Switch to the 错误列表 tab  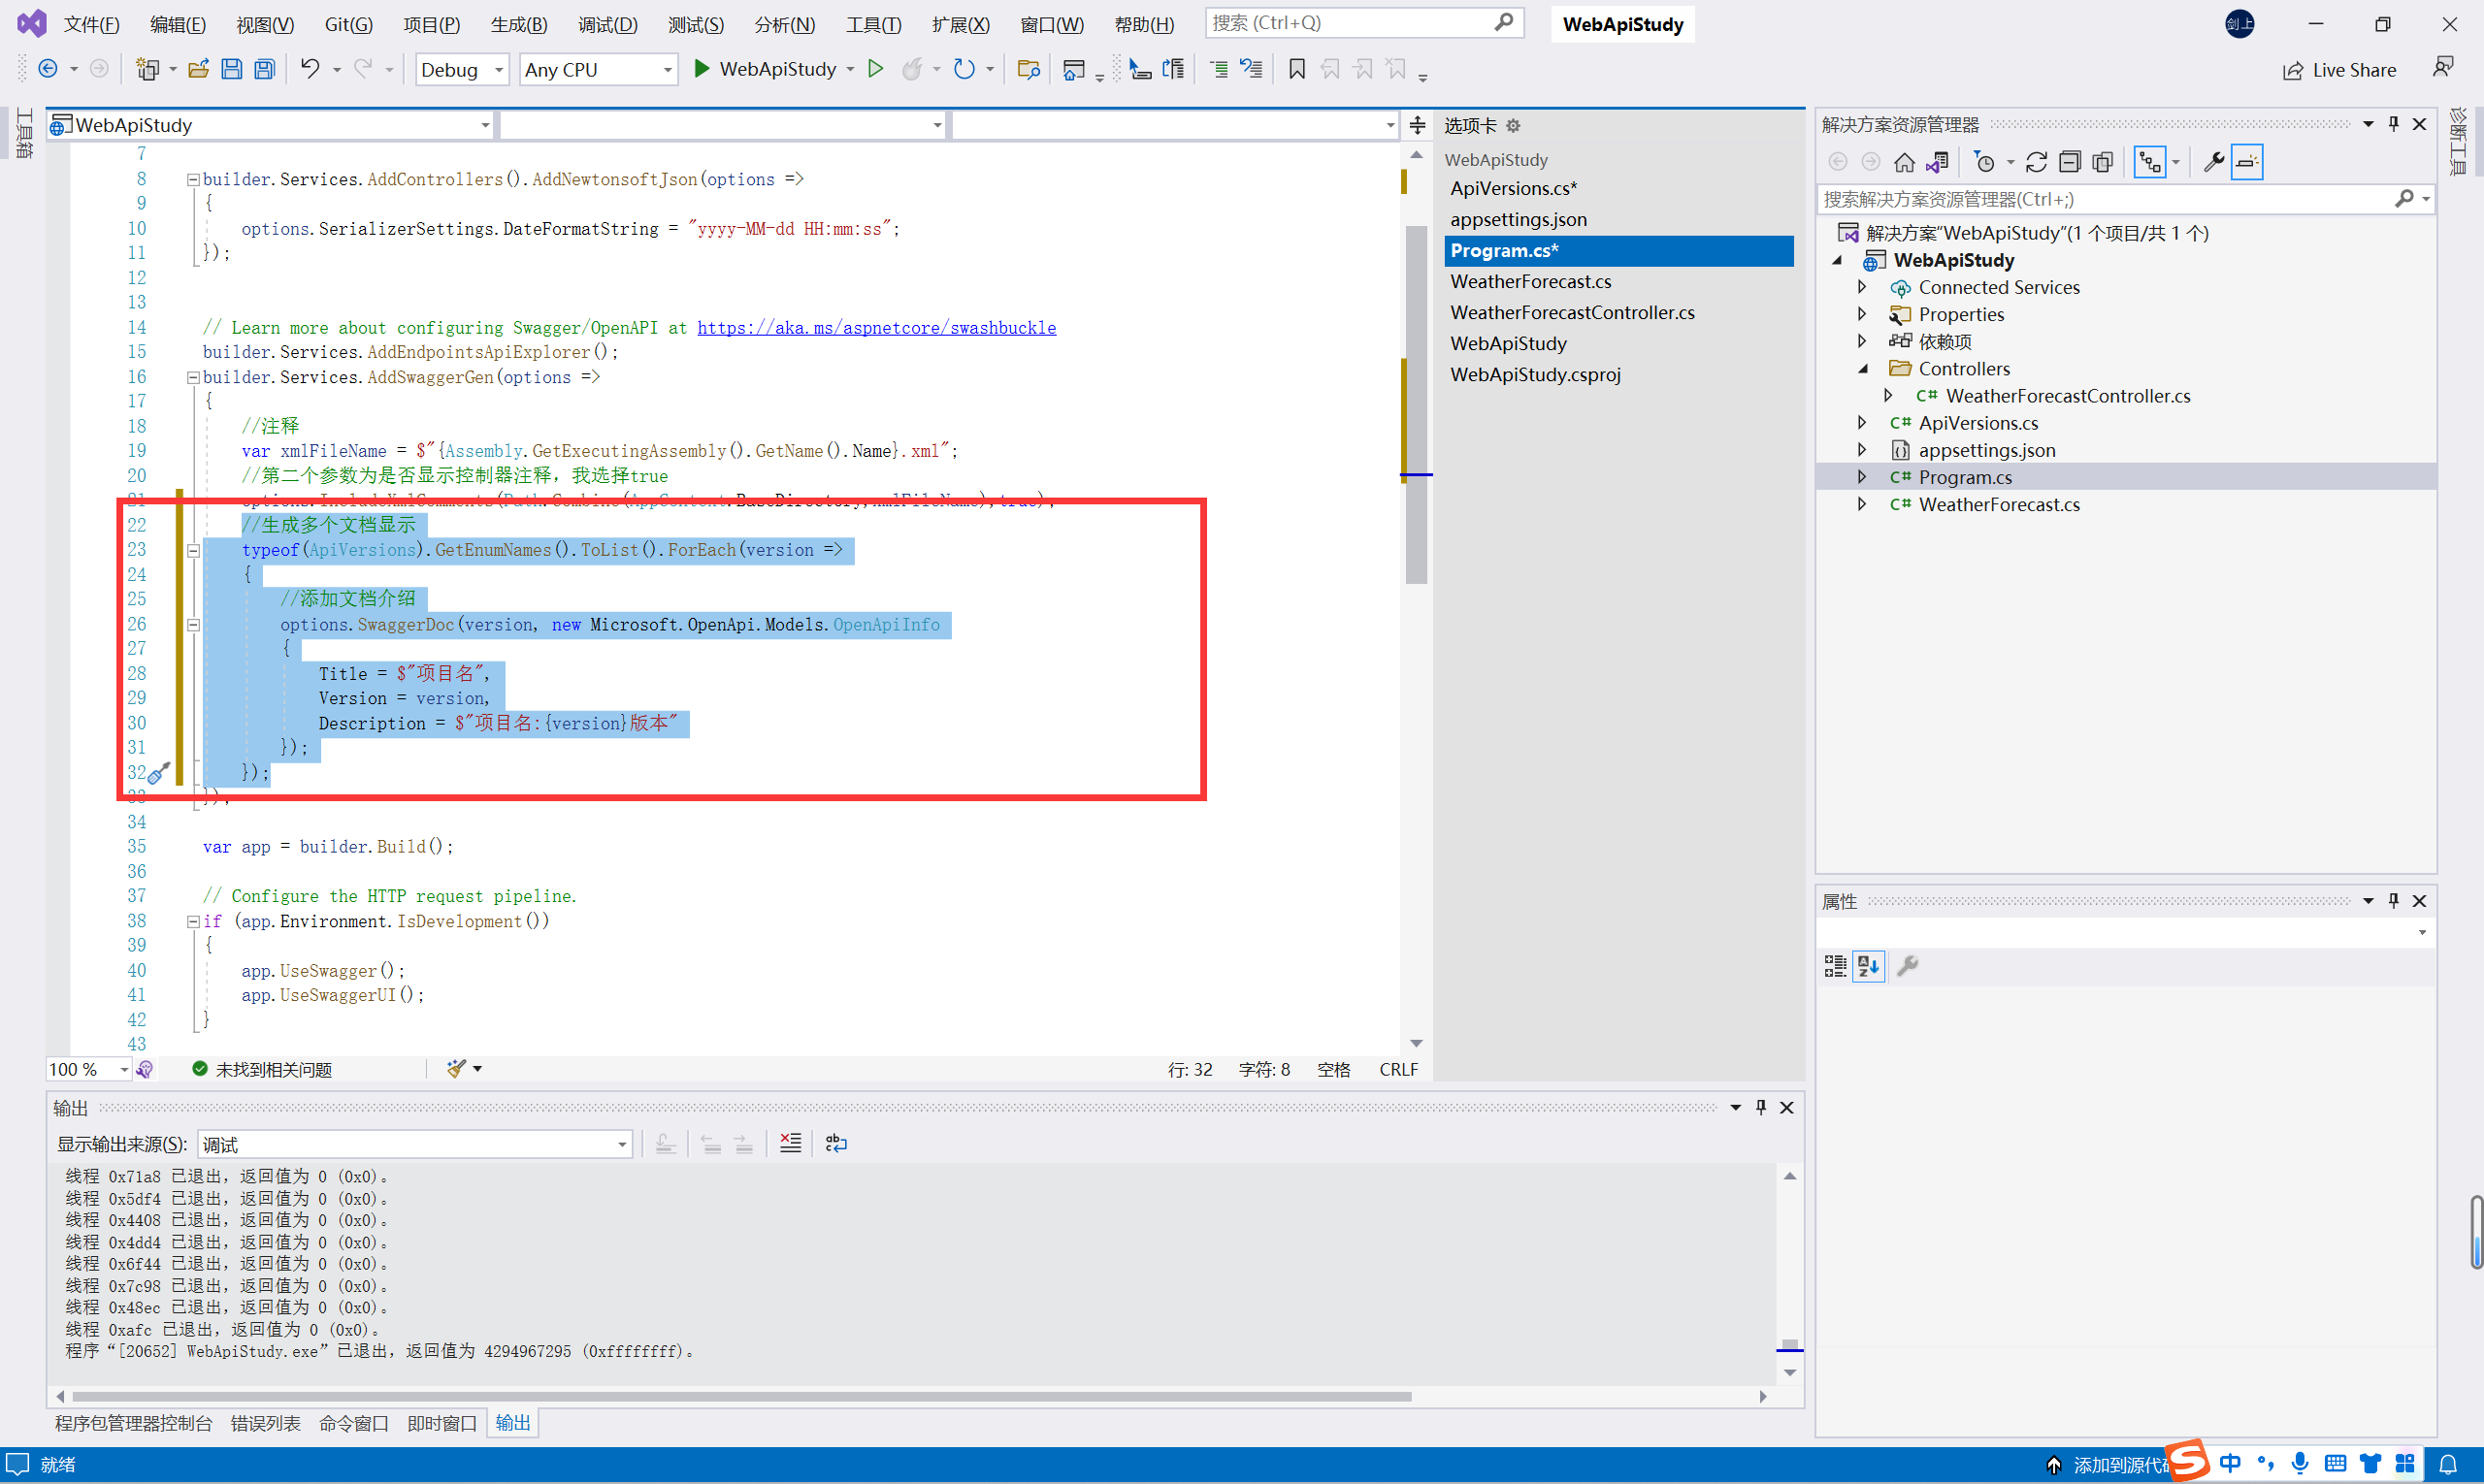coord(265,1423)
